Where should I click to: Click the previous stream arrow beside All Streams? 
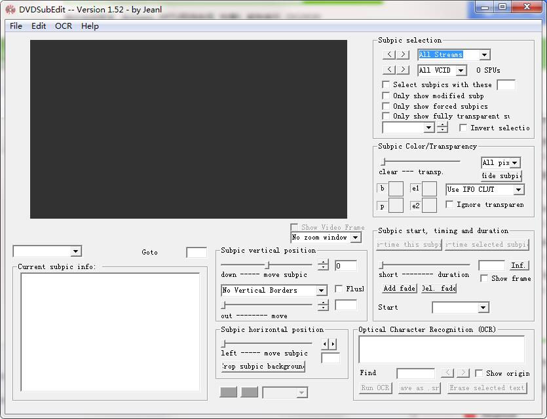(389, 54)
